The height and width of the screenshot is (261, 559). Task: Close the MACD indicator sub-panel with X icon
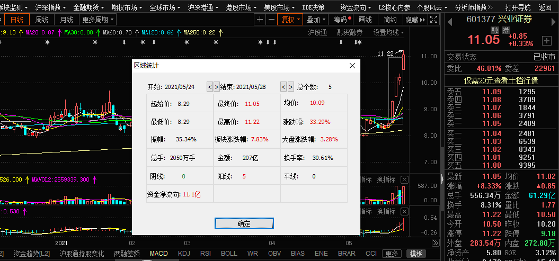(404, 212)
